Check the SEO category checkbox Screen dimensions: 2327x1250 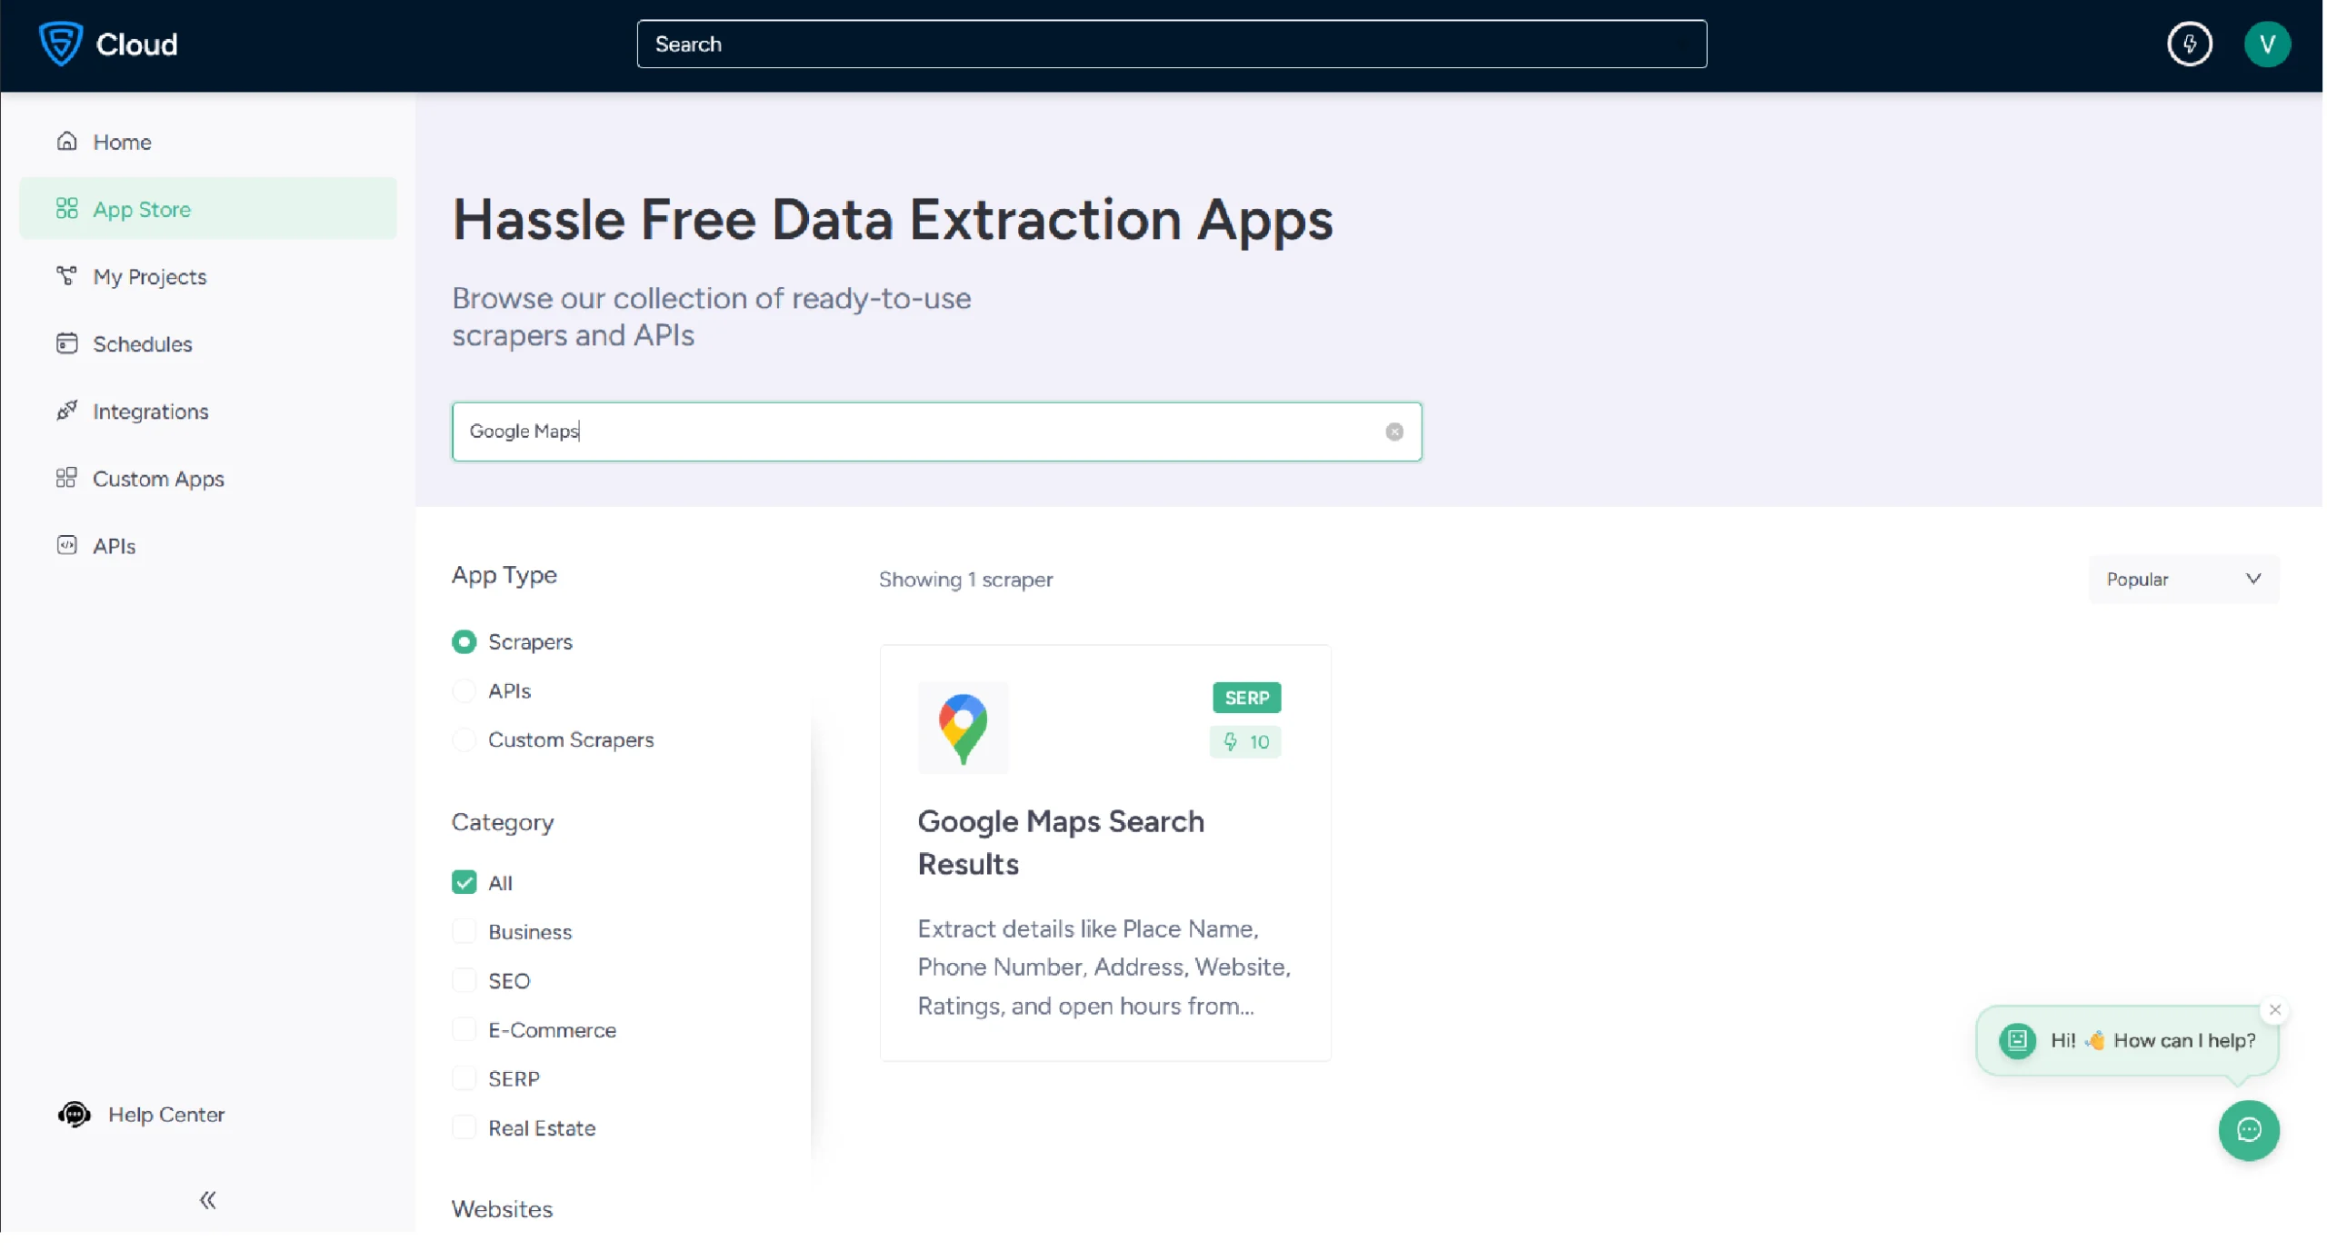[464, 981]
